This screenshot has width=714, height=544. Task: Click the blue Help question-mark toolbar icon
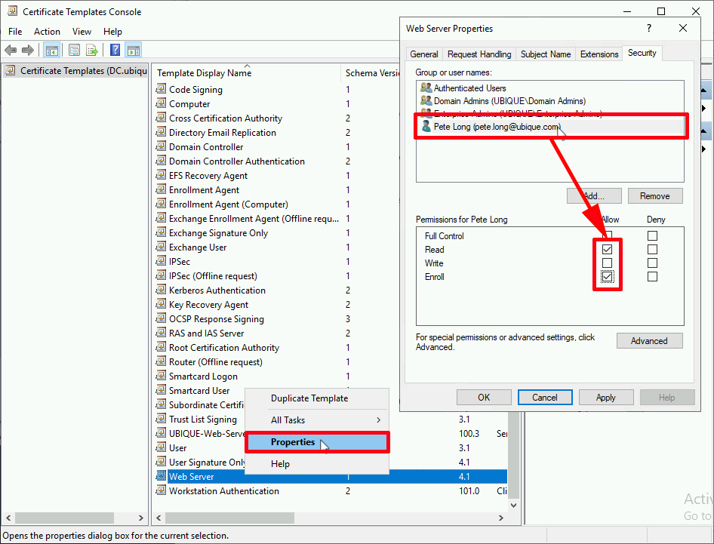pyautogui.click(x=115, y=50)
